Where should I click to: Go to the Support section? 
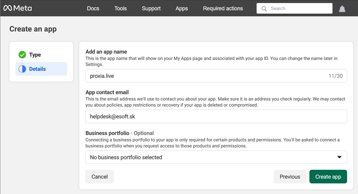point(151,8)
